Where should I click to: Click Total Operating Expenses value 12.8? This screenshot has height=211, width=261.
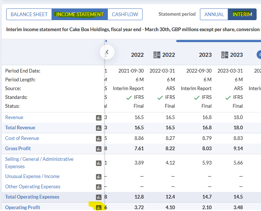(139, 197)
